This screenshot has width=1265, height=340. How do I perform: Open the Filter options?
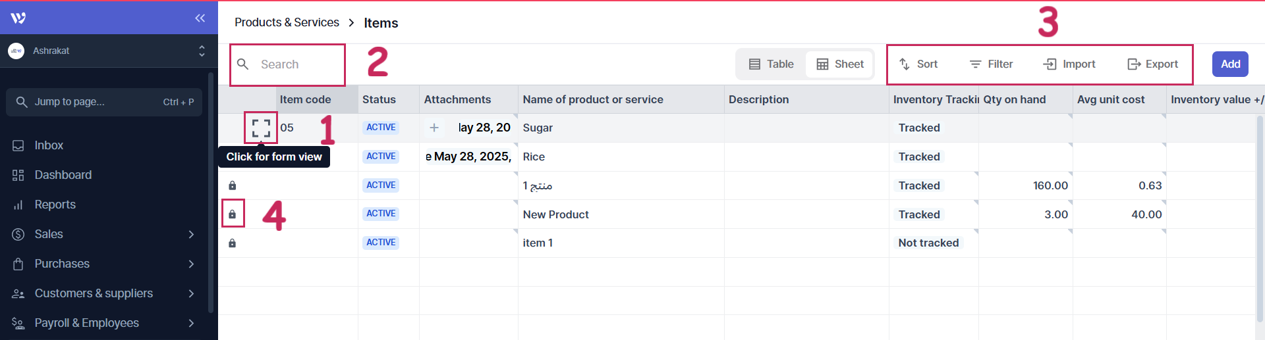coord(991,64)
